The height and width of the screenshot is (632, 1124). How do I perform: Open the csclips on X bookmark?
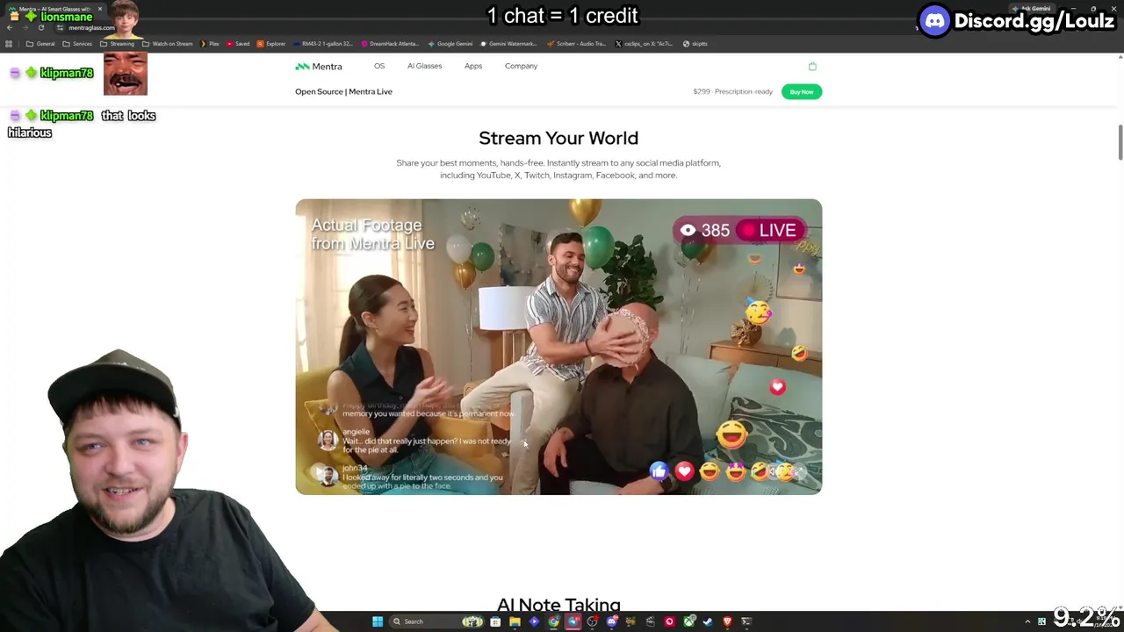[645, 44]
